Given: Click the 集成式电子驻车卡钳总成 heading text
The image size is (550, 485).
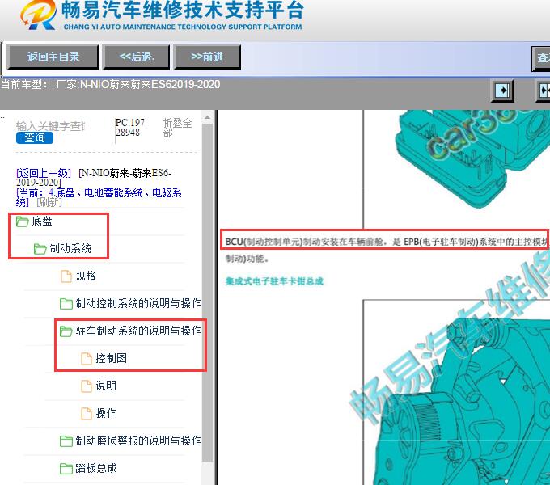Looking at the screenshot, I should (x=274, y=281).
